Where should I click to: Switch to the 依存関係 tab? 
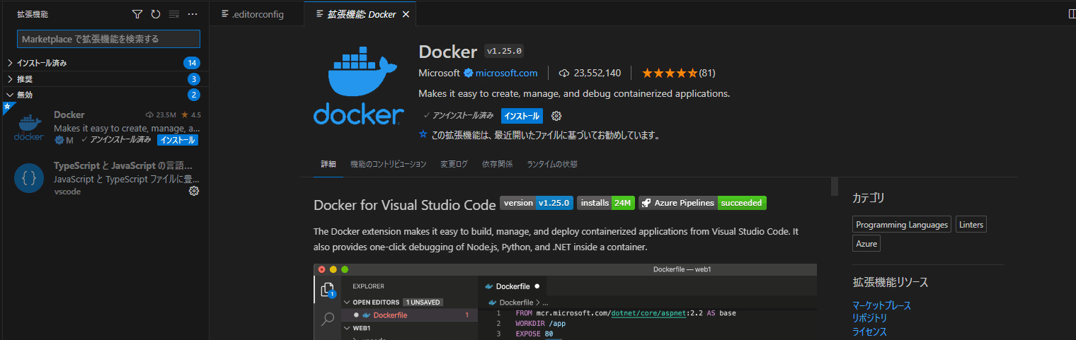tap(497, 164)
